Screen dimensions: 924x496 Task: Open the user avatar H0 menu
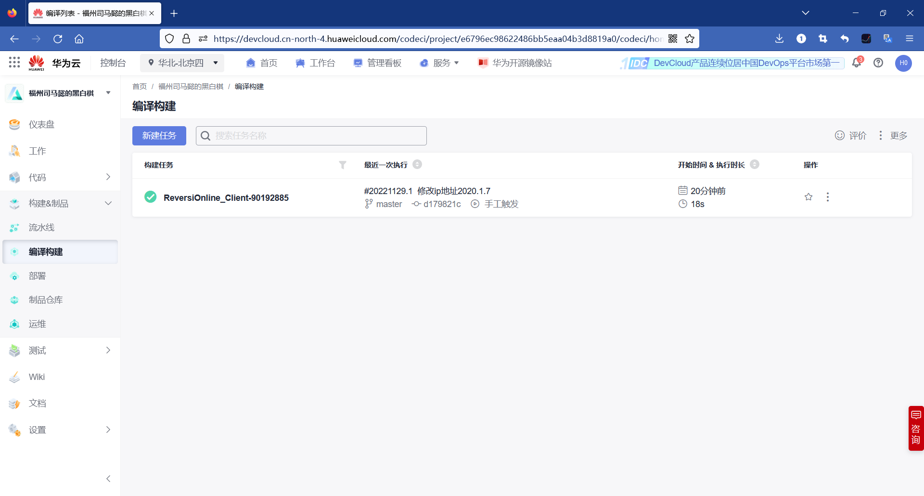pos(903,63)
